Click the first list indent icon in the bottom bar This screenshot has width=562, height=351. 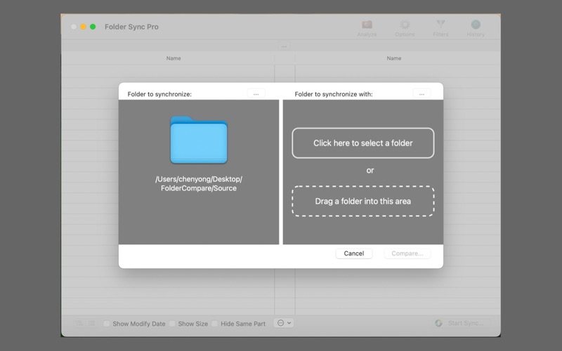[79, 324]
